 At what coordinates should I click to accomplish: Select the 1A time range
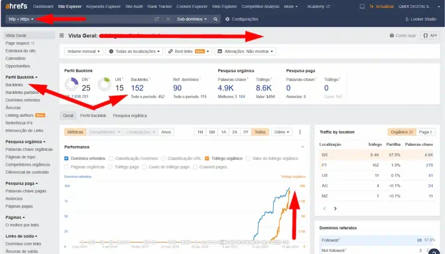click(x=223, y=132)
